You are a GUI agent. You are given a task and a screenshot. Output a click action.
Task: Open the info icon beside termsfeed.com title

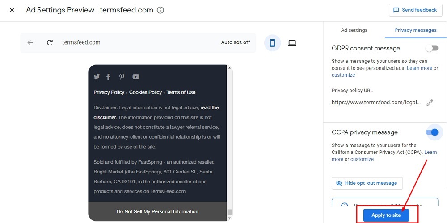coord(160,10)
